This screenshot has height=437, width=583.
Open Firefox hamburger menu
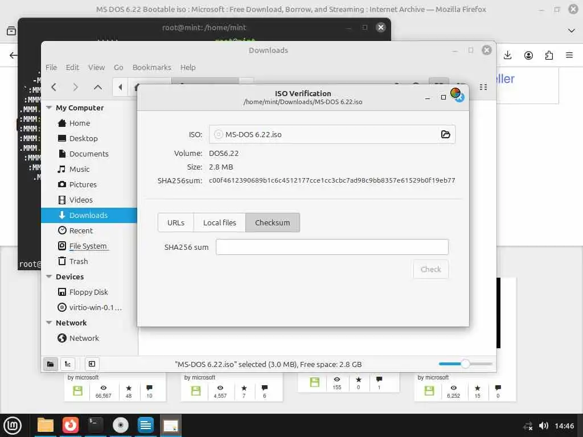click(x=569, y=55)
